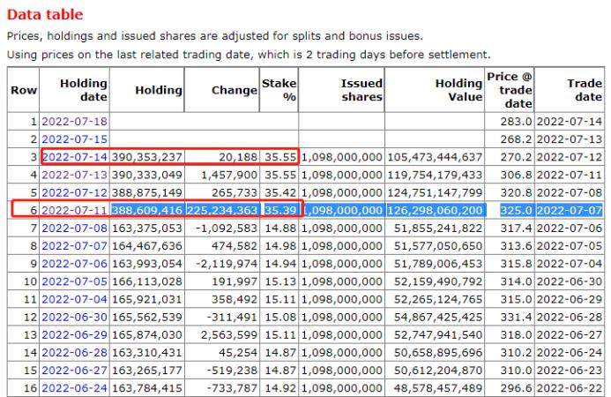Screen dimensions: 611x397
Task: Open the 2022-07-15 holding date link
Action: coord(74,139)
